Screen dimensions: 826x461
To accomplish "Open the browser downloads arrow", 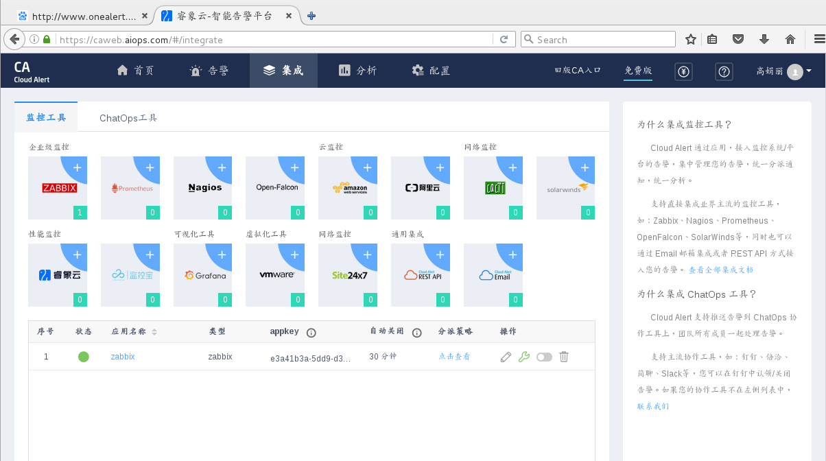I will coord(764,39).
